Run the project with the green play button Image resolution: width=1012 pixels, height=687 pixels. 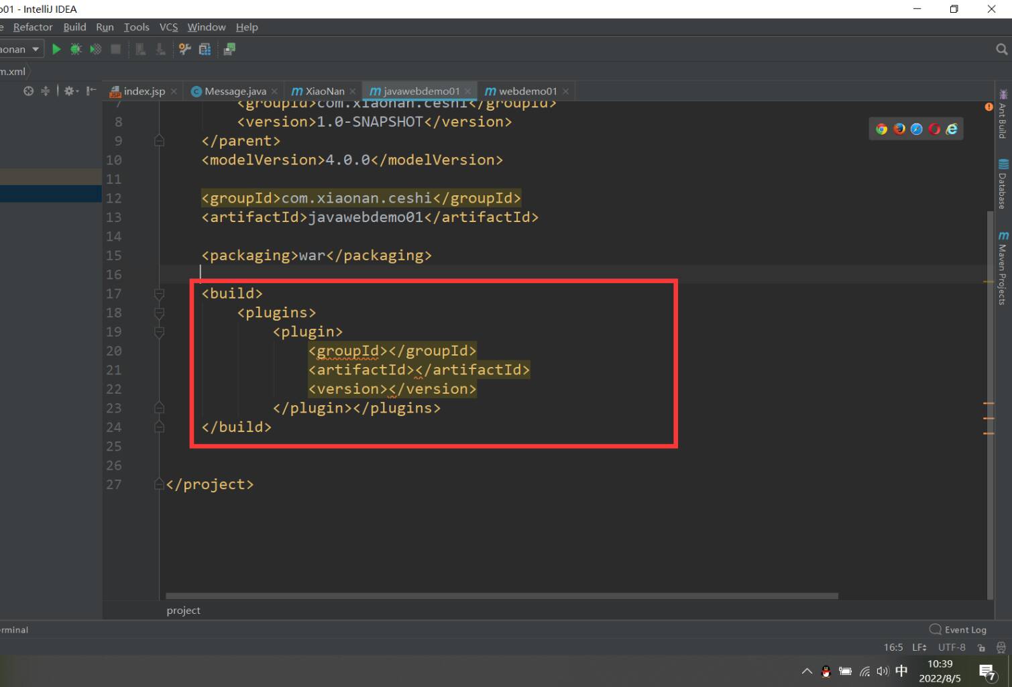(x=56, y=49)
